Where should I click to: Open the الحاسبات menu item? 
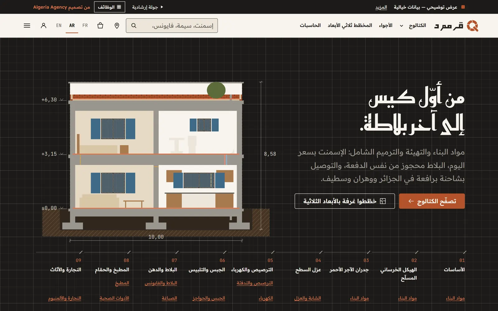click(x=310, y=25)
